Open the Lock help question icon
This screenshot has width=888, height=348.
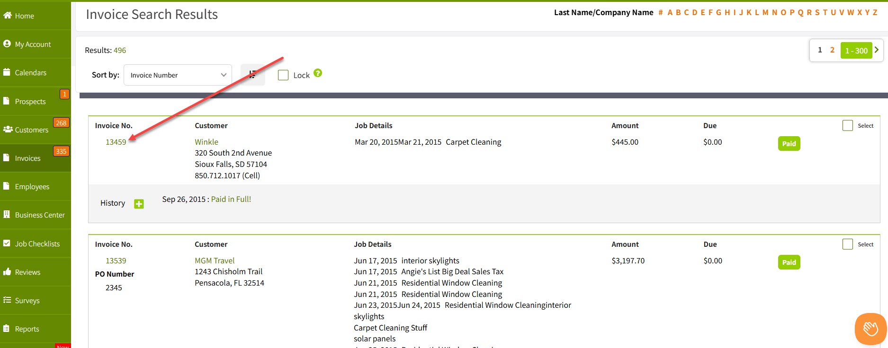(x=318, y=73)
